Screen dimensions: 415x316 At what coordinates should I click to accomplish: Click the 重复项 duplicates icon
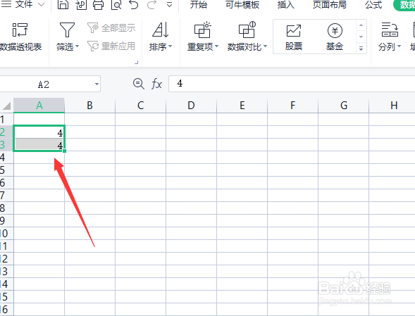tap(202, 30)
